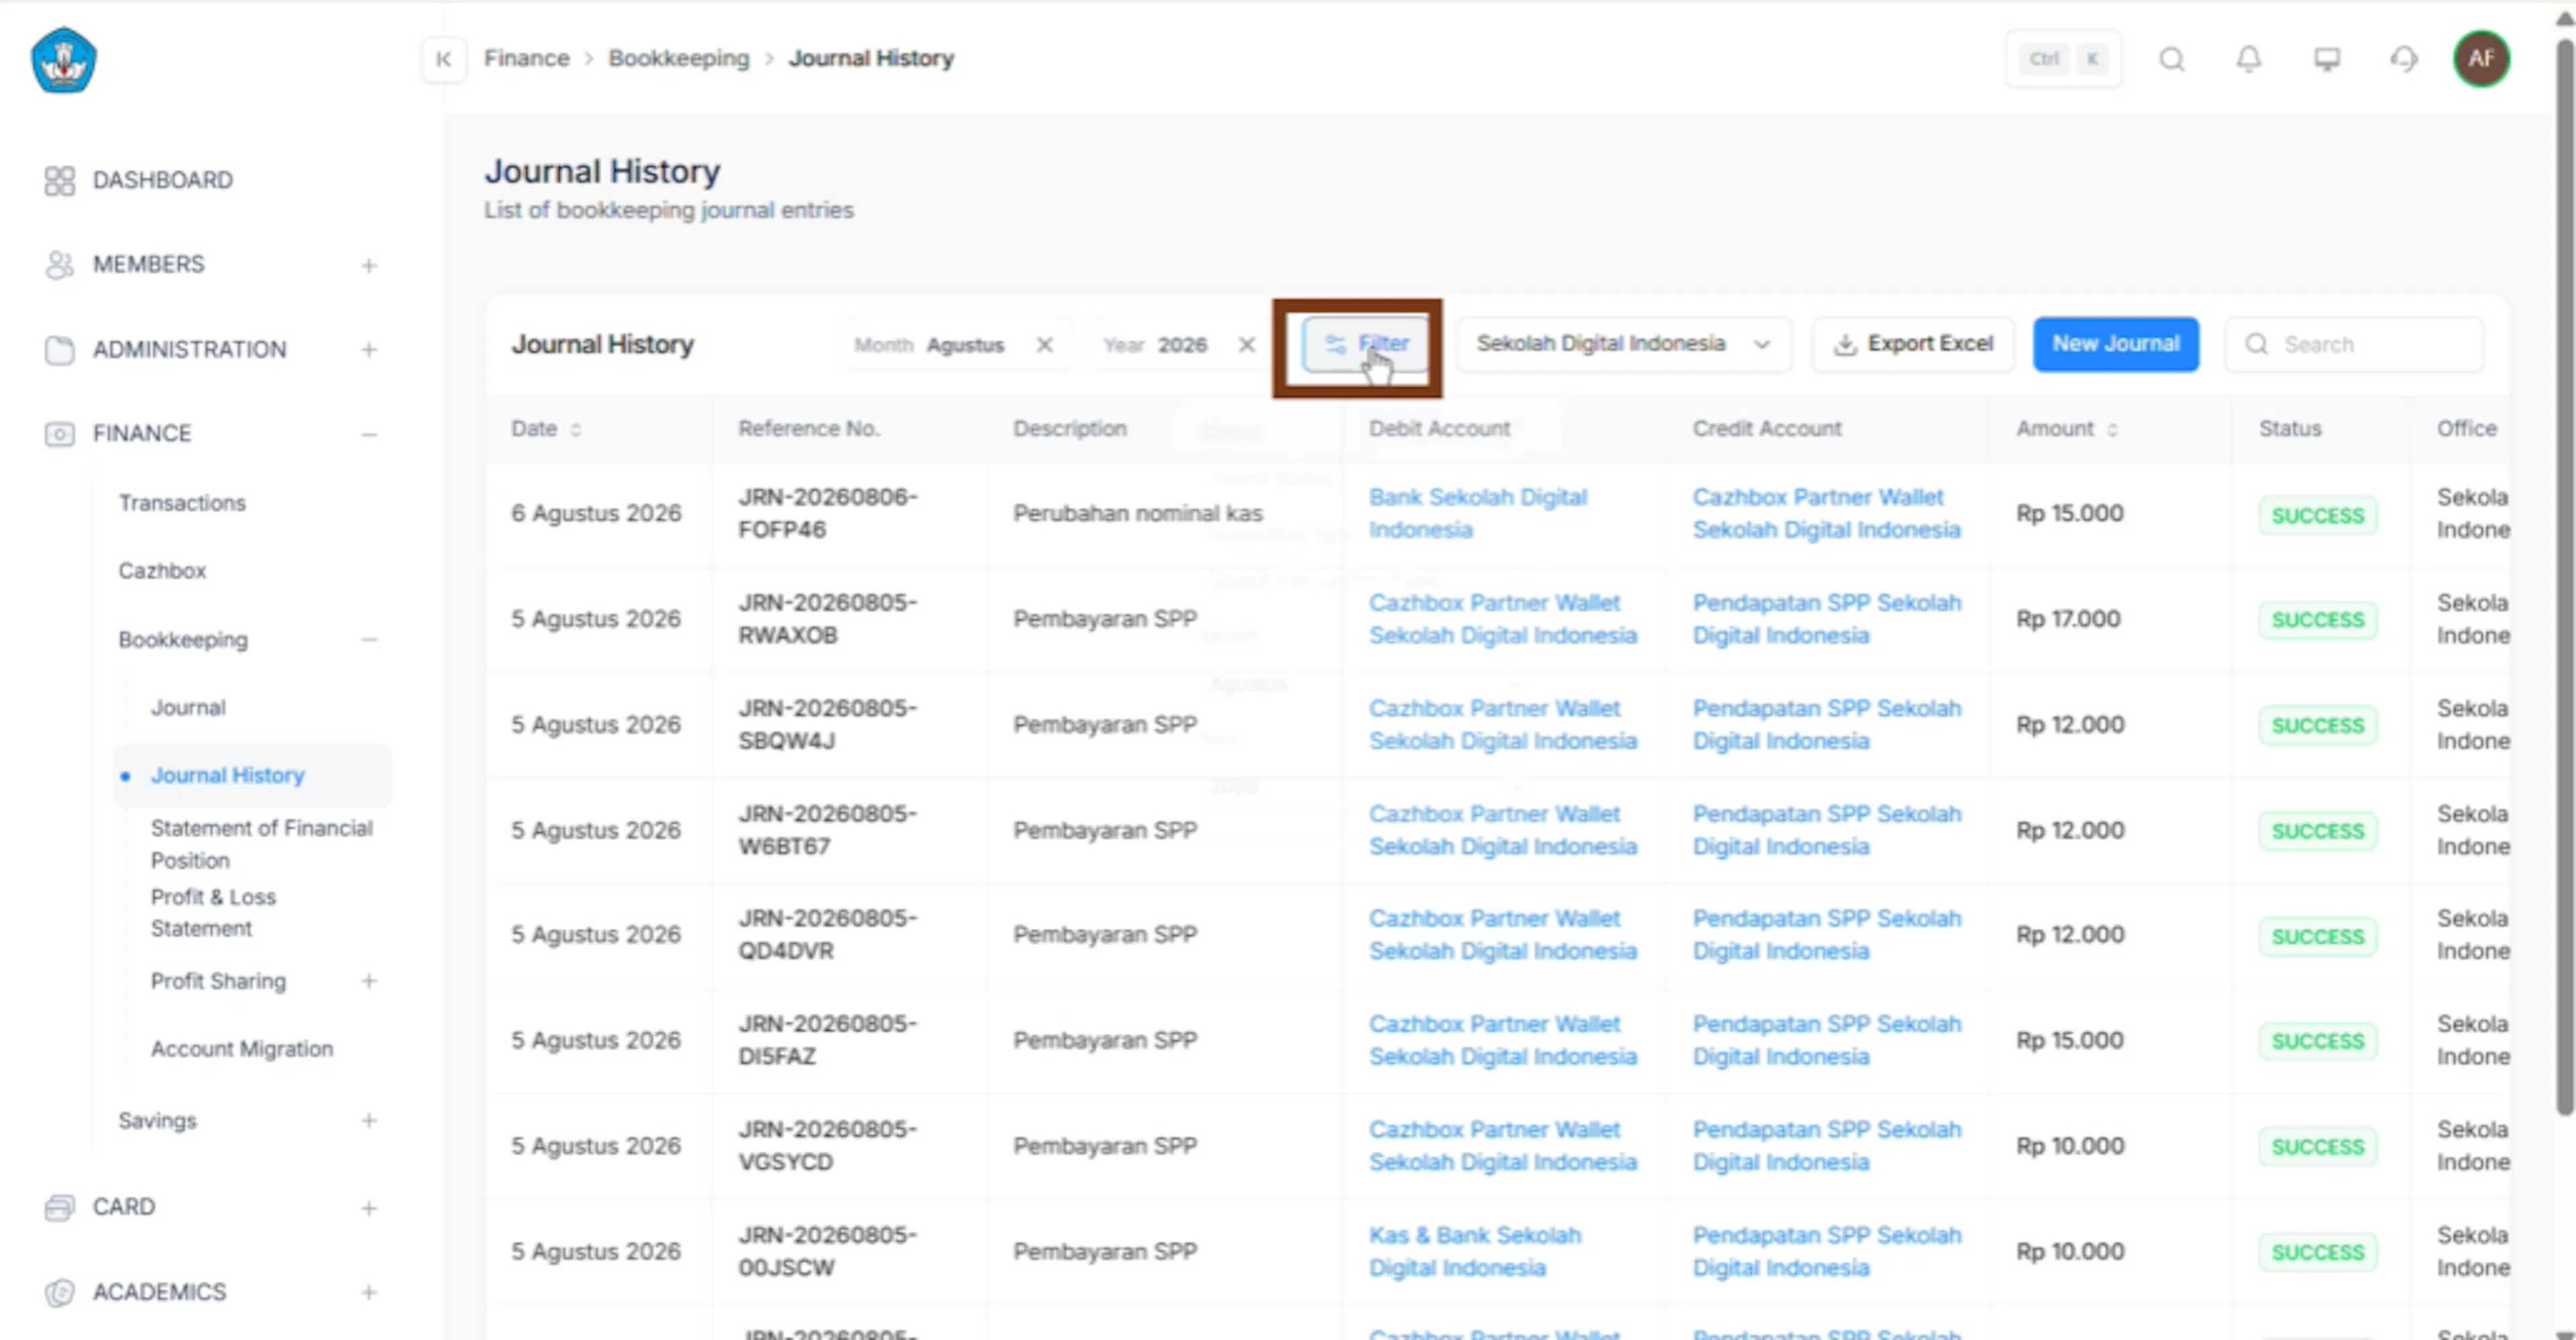Open credit account for JRN-20260805-RWAXOB
This screenshot has width=2576, height=1340.
(1827, 619)
